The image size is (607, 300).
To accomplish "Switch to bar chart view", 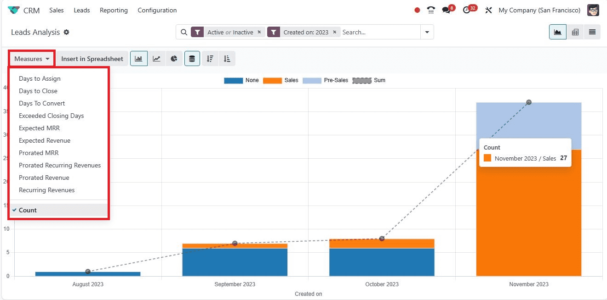I will (138, 59).
